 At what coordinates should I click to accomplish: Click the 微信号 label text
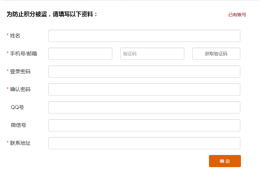[18, 125]
